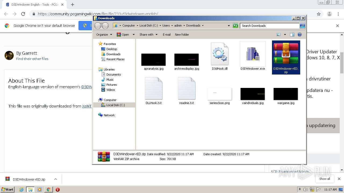This screenshot has height=193, width=344.
Task: Bookmark this page with the star icon
Action: pyautogui.click(x=319, y=14)
